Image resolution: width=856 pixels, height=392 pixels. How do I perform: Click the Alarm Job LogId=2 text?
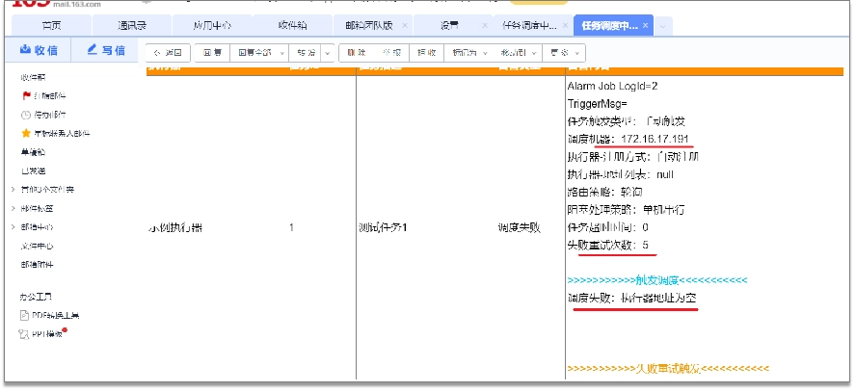614,86
